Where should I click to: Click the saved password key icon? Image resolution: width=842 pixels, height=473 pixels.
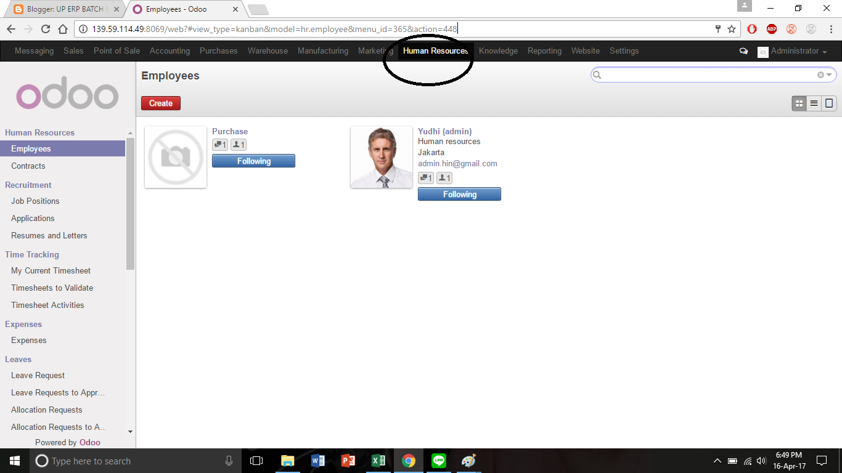(717, 29)
